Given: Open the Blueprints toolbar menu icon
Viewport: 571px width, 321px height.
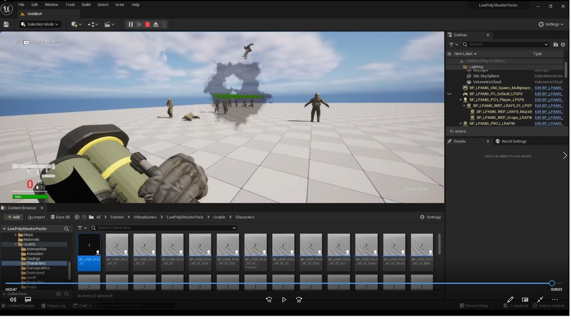Looking at the screenshot, I should click(x=93, y=25).
